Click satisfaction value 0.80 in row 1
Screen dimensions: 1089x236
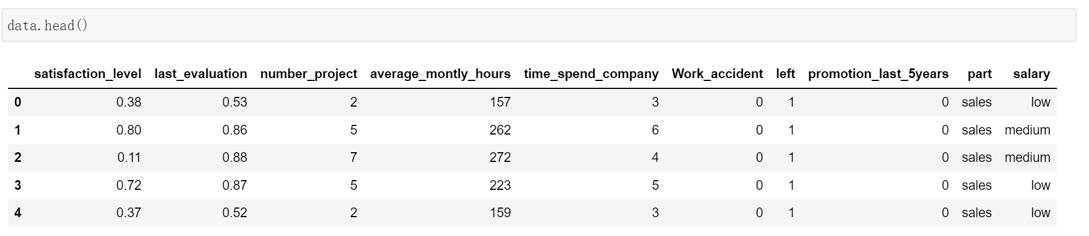[129, 131]
